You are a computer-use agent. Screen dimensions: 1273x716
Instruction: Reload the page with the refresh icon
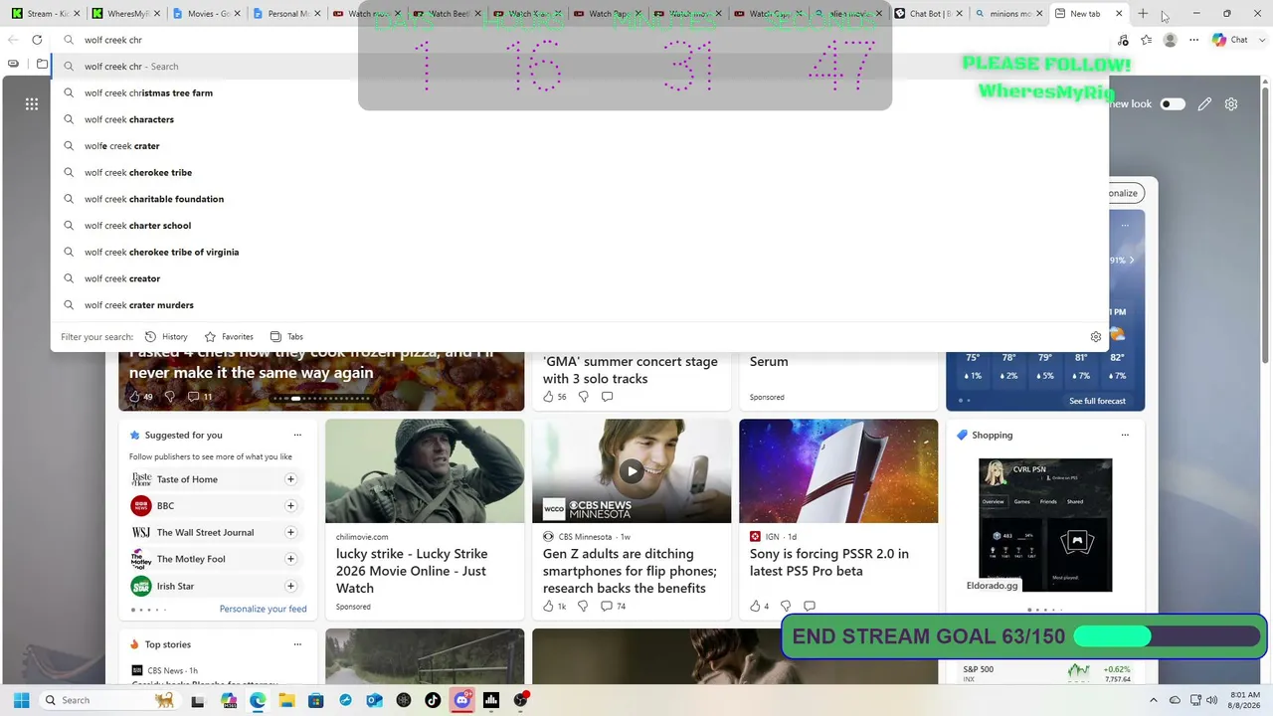[37, 40]
